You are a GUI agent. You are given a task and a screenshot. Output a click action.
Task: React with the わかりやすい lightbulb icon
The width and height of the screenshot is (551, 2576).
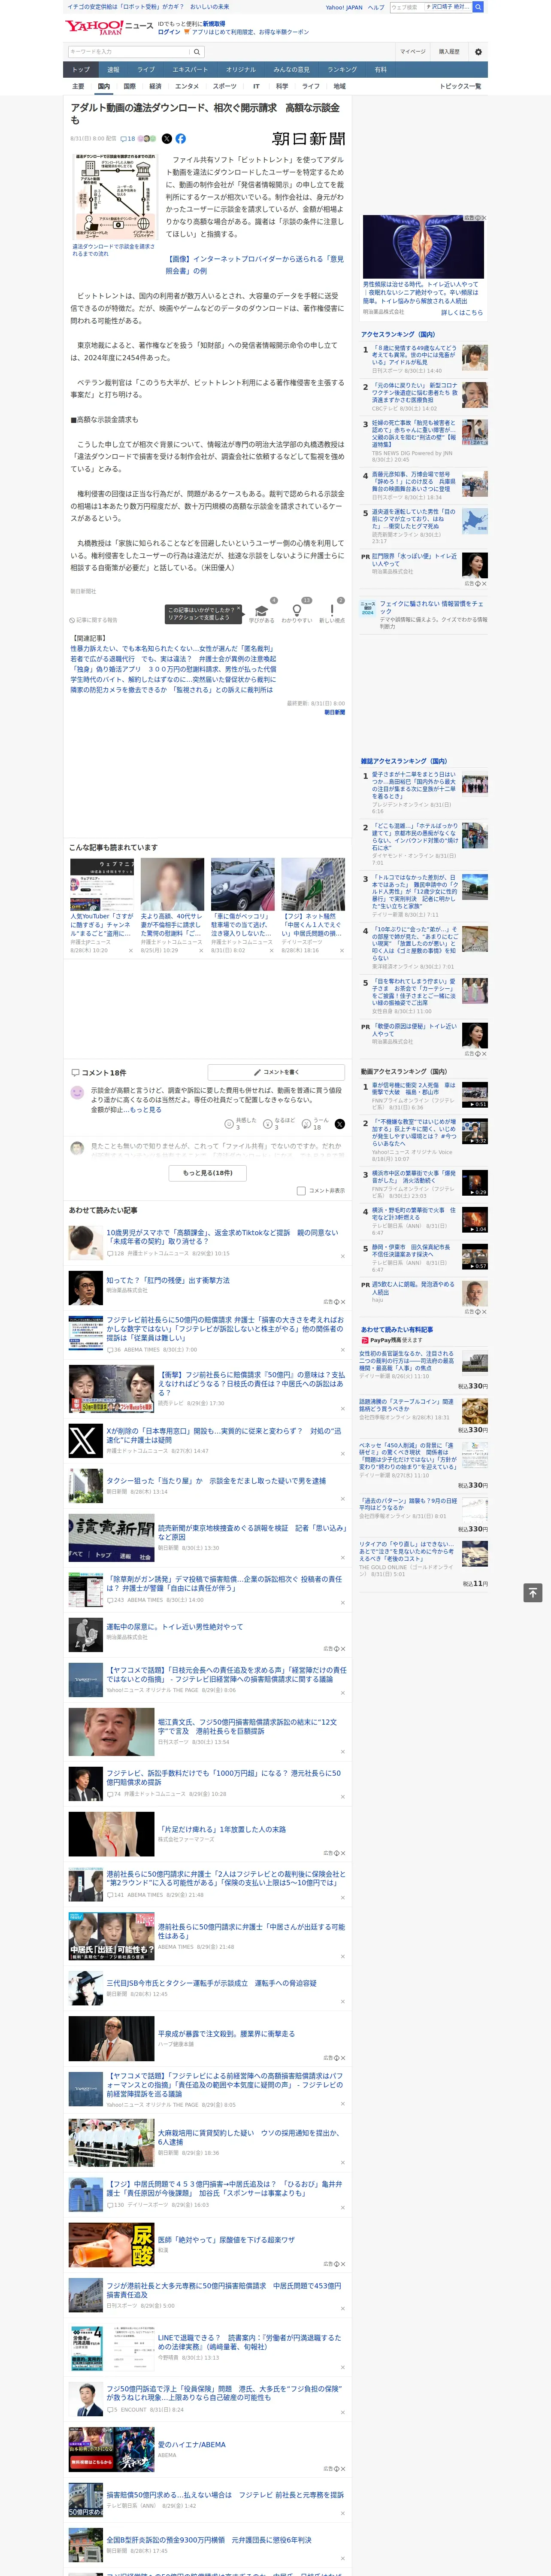coord(296,611)
